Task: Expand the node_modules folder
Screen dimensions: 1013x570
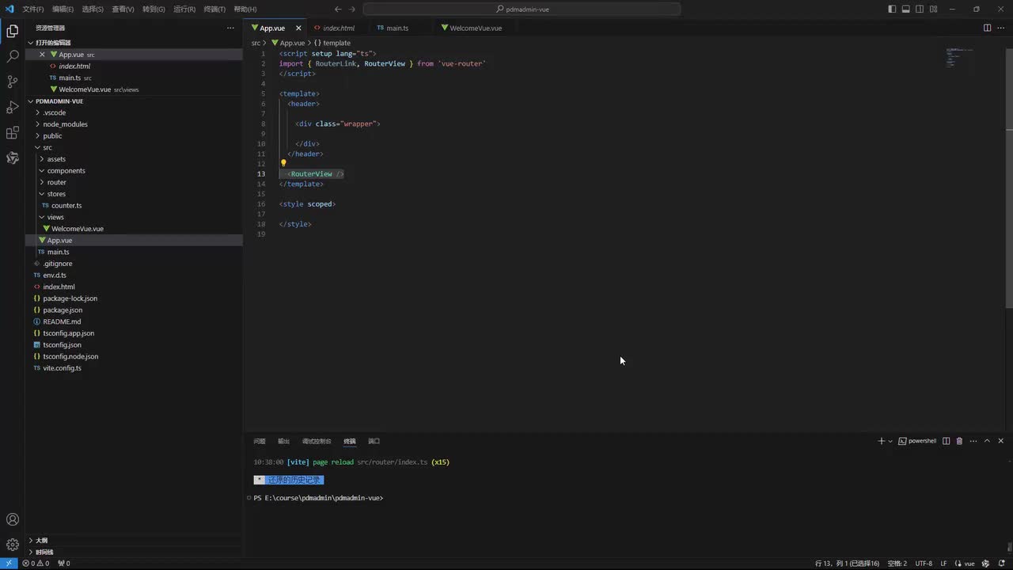Action: point(65,124)
